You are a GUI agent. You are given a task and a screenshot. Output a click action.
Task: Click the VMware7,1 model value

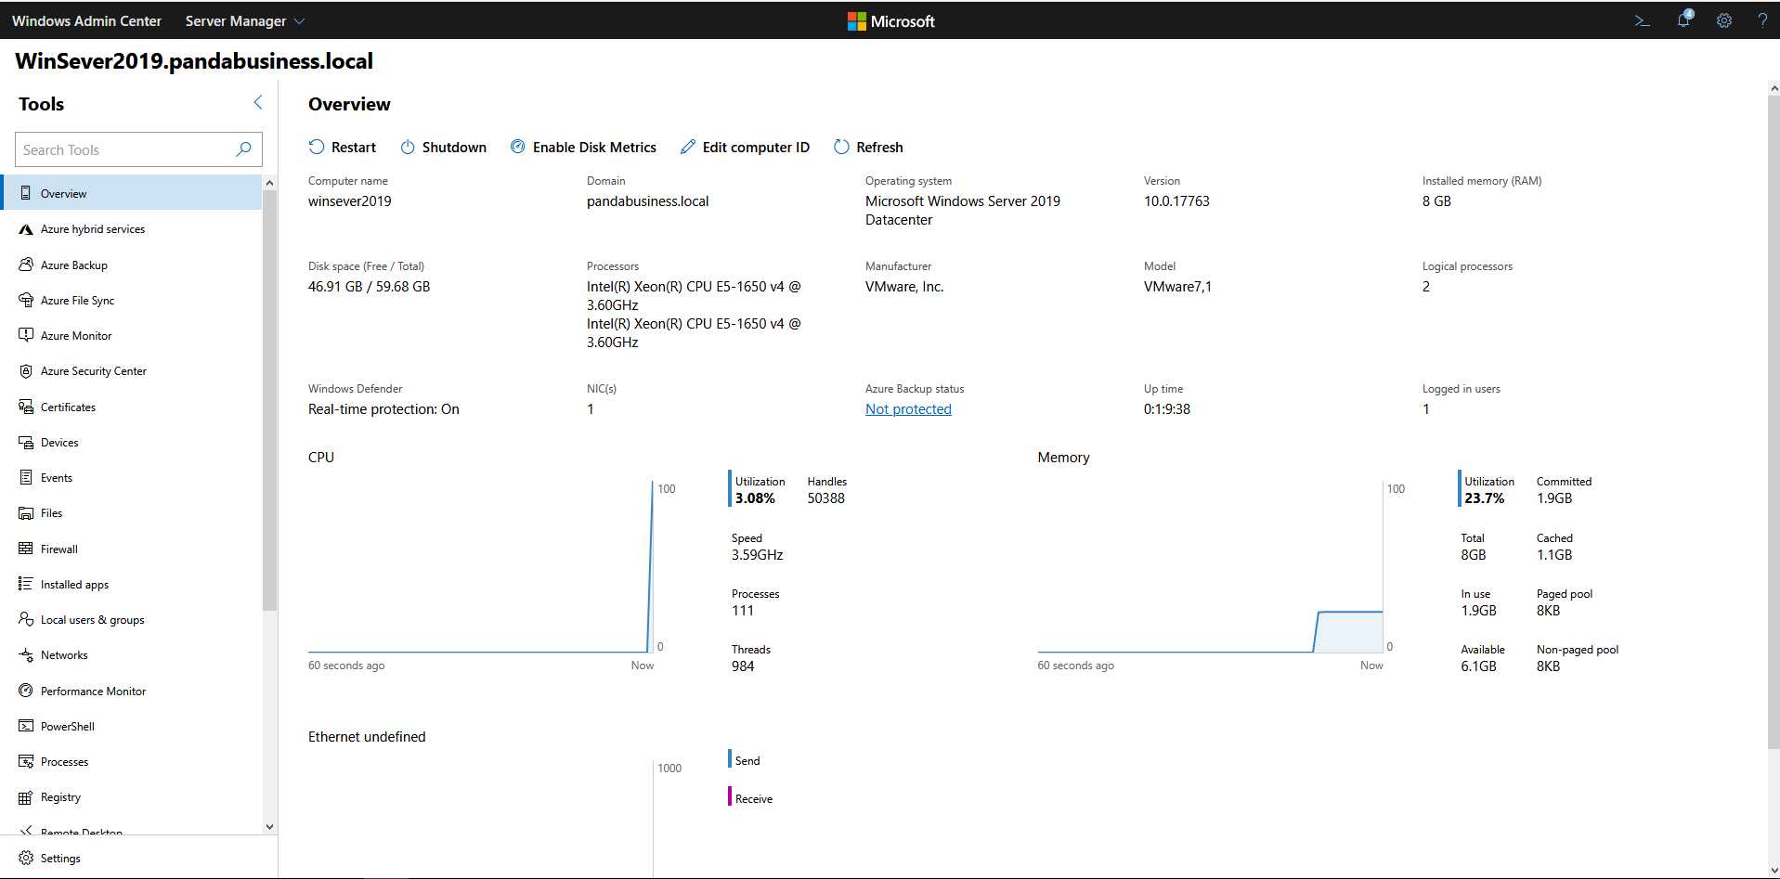1177,286
